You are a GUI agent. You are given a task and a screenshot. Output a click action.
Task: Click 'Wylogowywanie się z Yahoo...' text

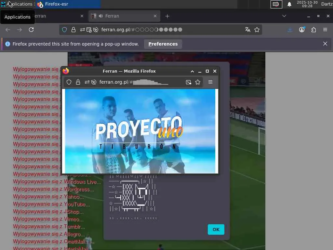click(48, 197)
